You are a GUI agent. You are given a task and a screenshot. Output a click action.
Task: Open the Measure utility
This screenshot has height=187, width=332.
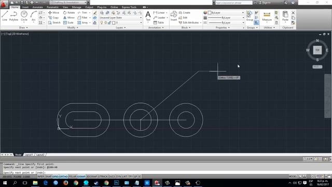(x=267, y=16)
